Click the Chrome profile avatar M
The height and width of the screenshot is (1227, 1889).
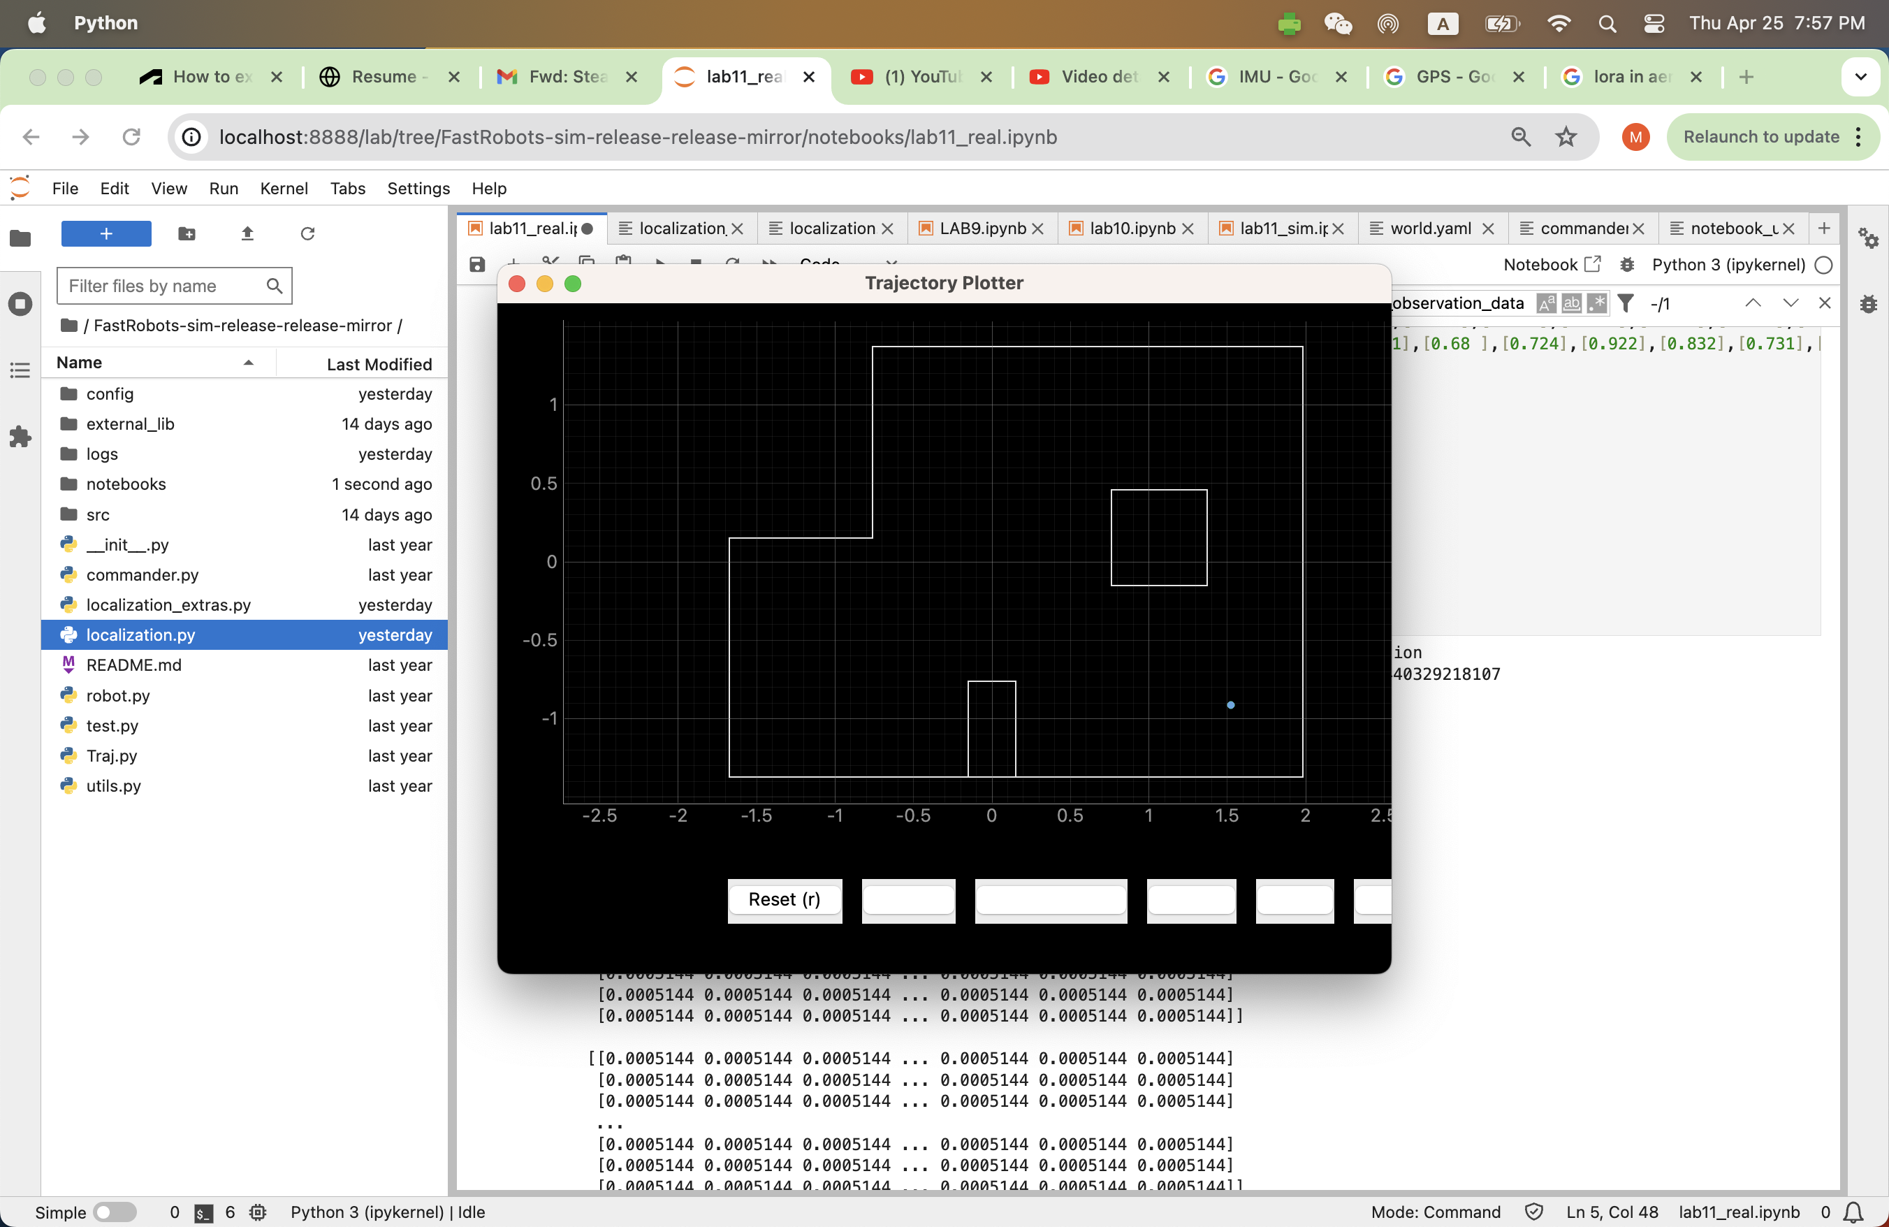pyautogui.click(x=1635, y=136)
